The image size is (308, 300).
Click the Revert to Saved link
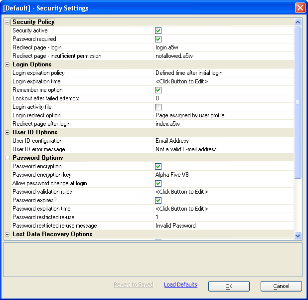click(134, 285)
